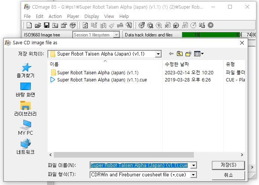Expand the file name history dropdown arrow
The height and width of the screenshot is (185, 259).
point(193,165)
